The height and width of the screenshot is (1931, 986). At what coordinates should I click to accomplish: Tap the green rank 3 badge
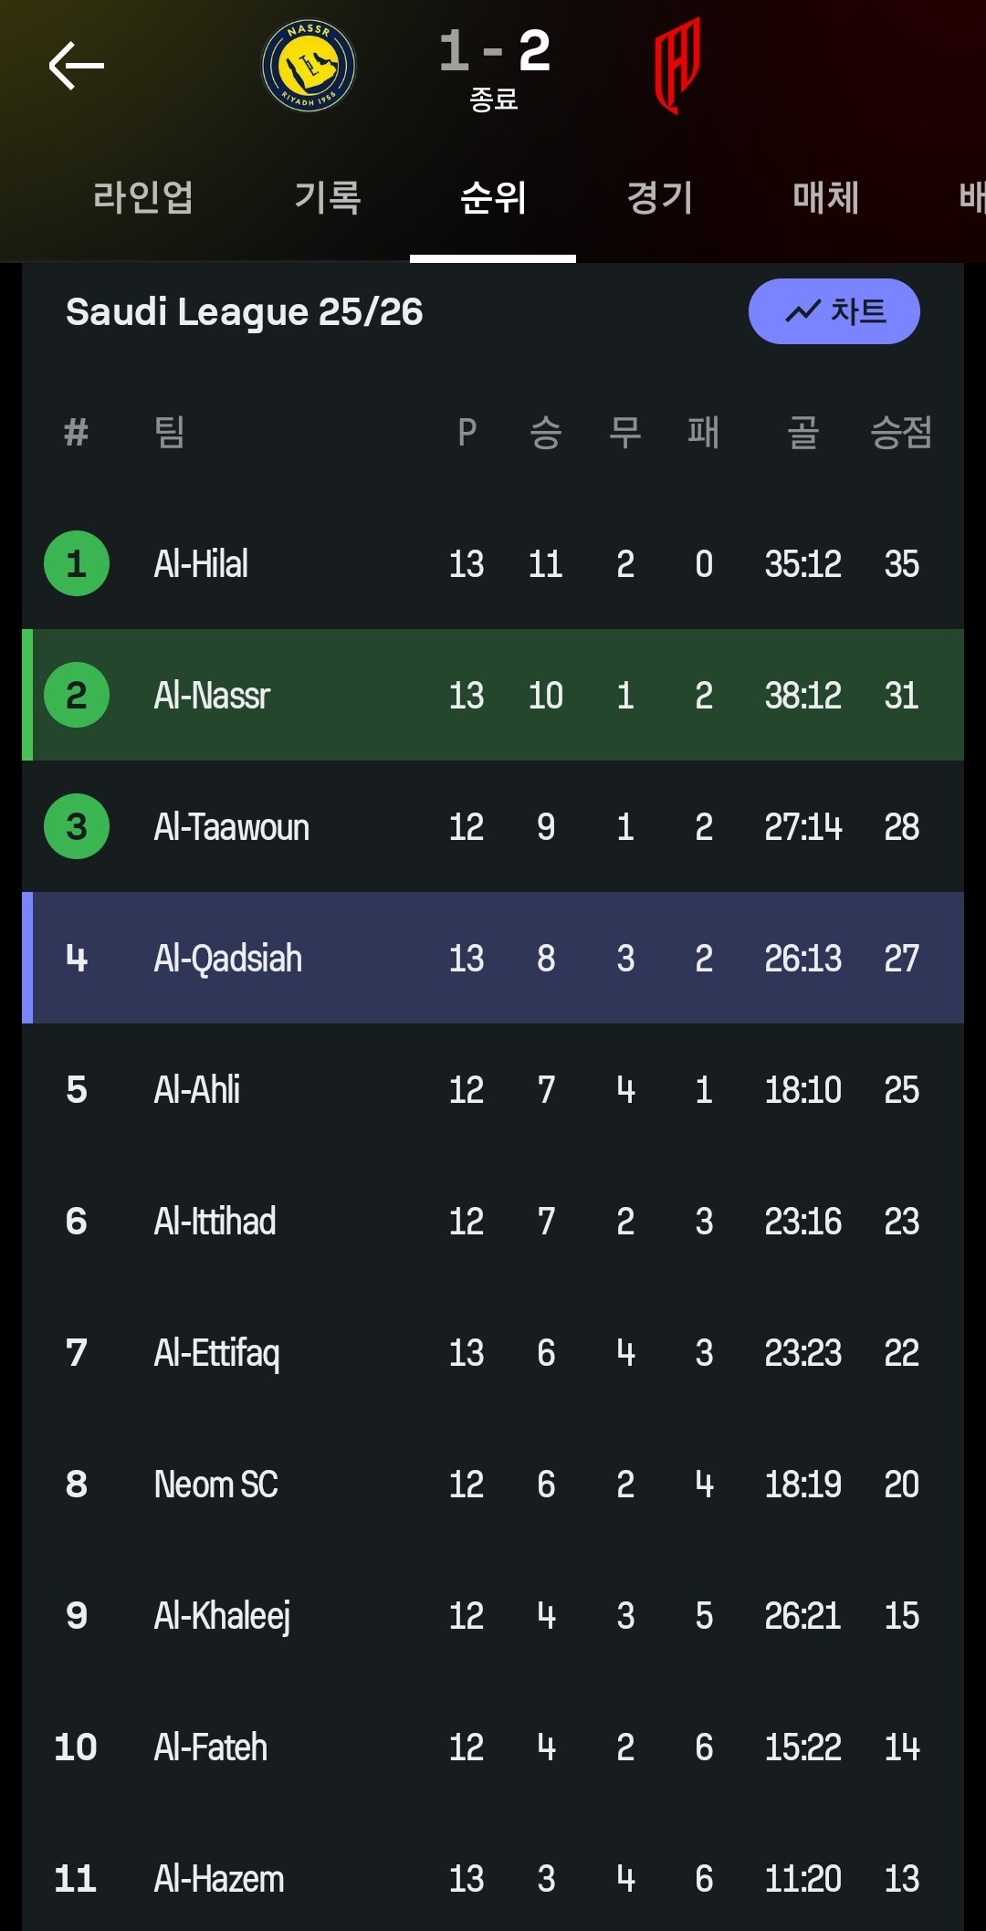click(77, 826)
